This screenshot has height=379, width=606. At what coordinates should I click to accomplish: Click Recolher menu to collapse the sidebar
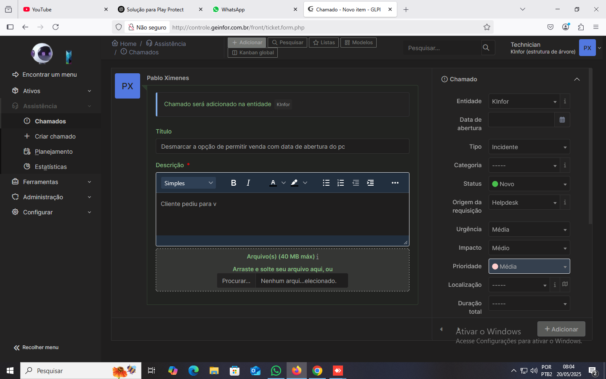36,347
